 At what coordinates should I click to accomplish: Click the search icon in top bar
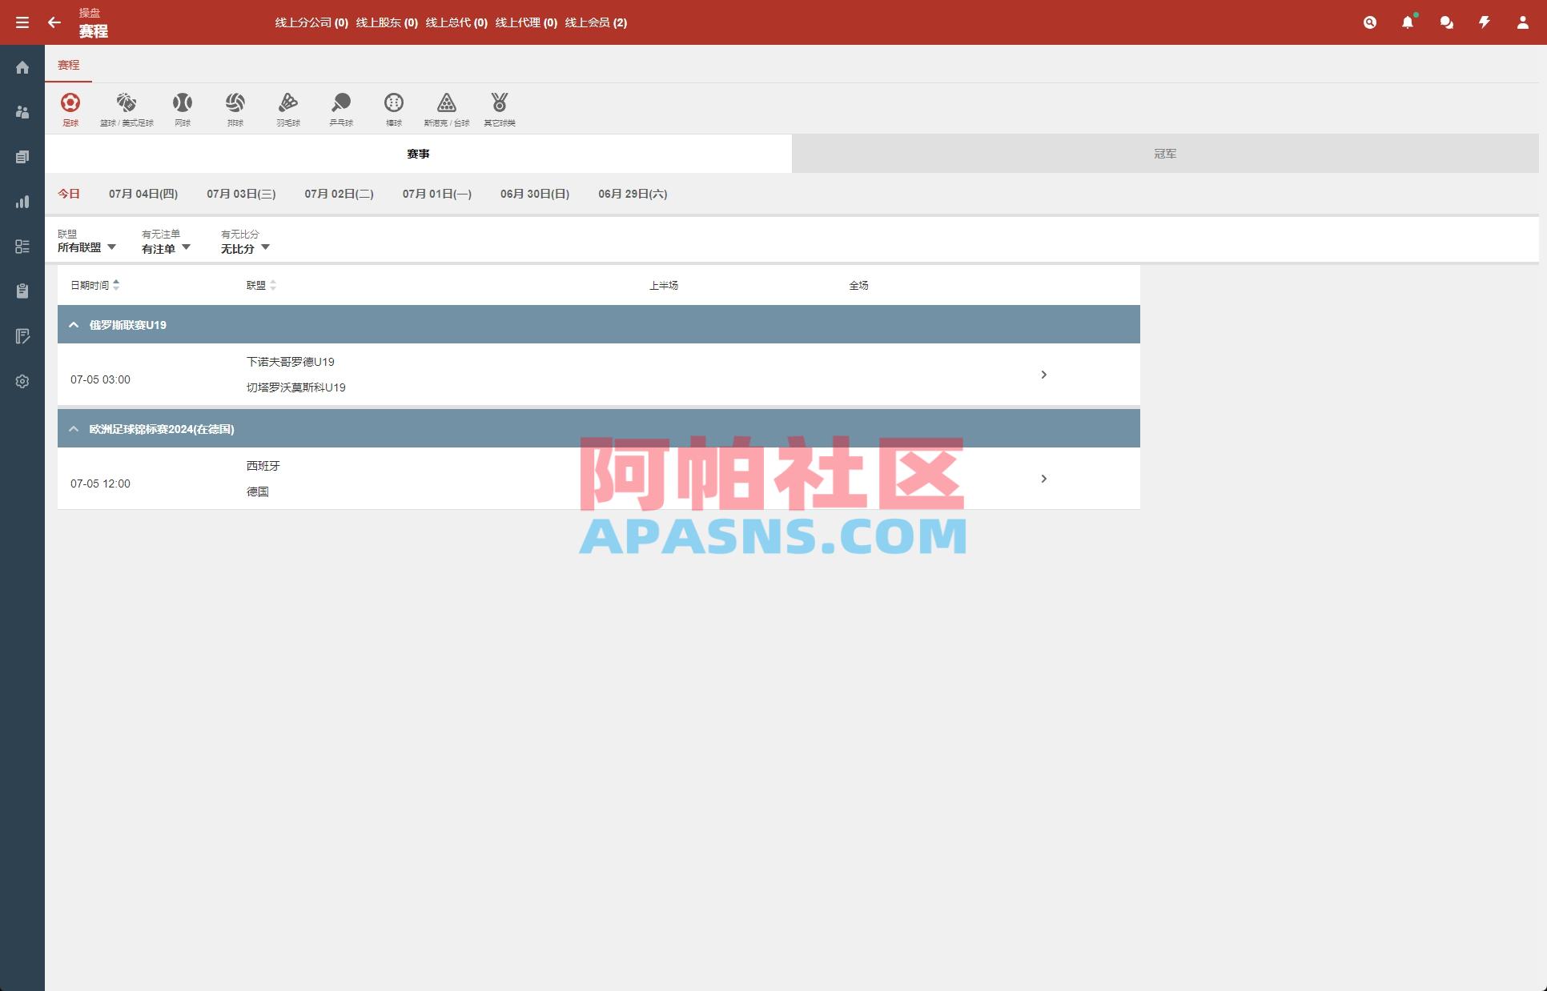[x=1369, y=22]
